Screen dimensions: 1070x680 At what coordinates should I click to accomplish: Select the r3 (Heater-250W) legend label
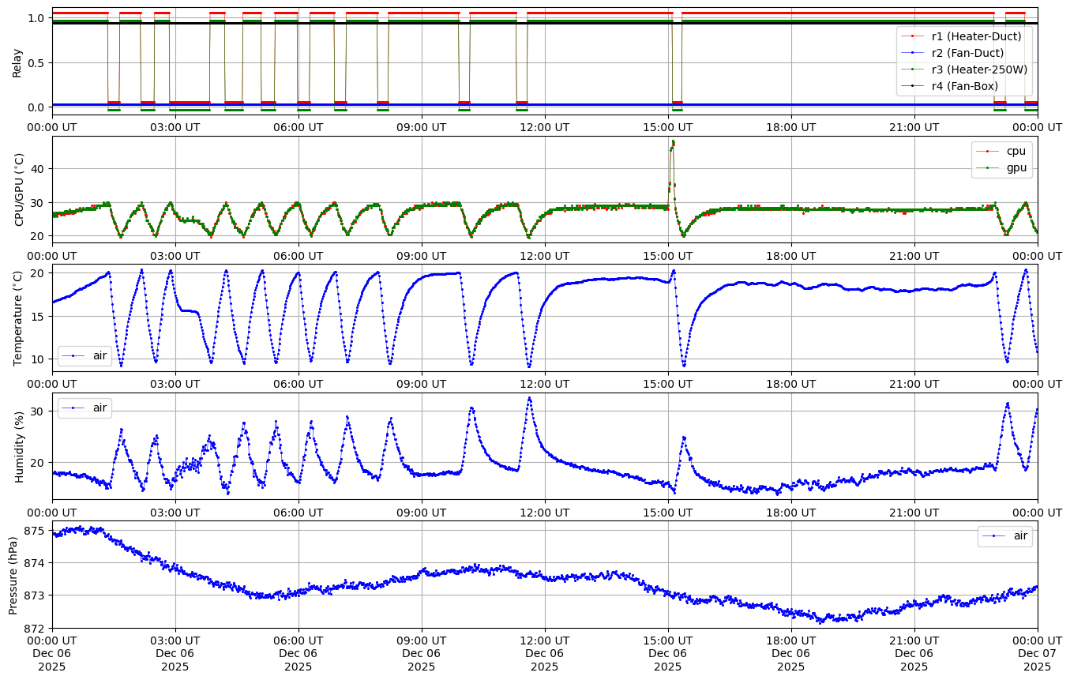click(978, 70)
